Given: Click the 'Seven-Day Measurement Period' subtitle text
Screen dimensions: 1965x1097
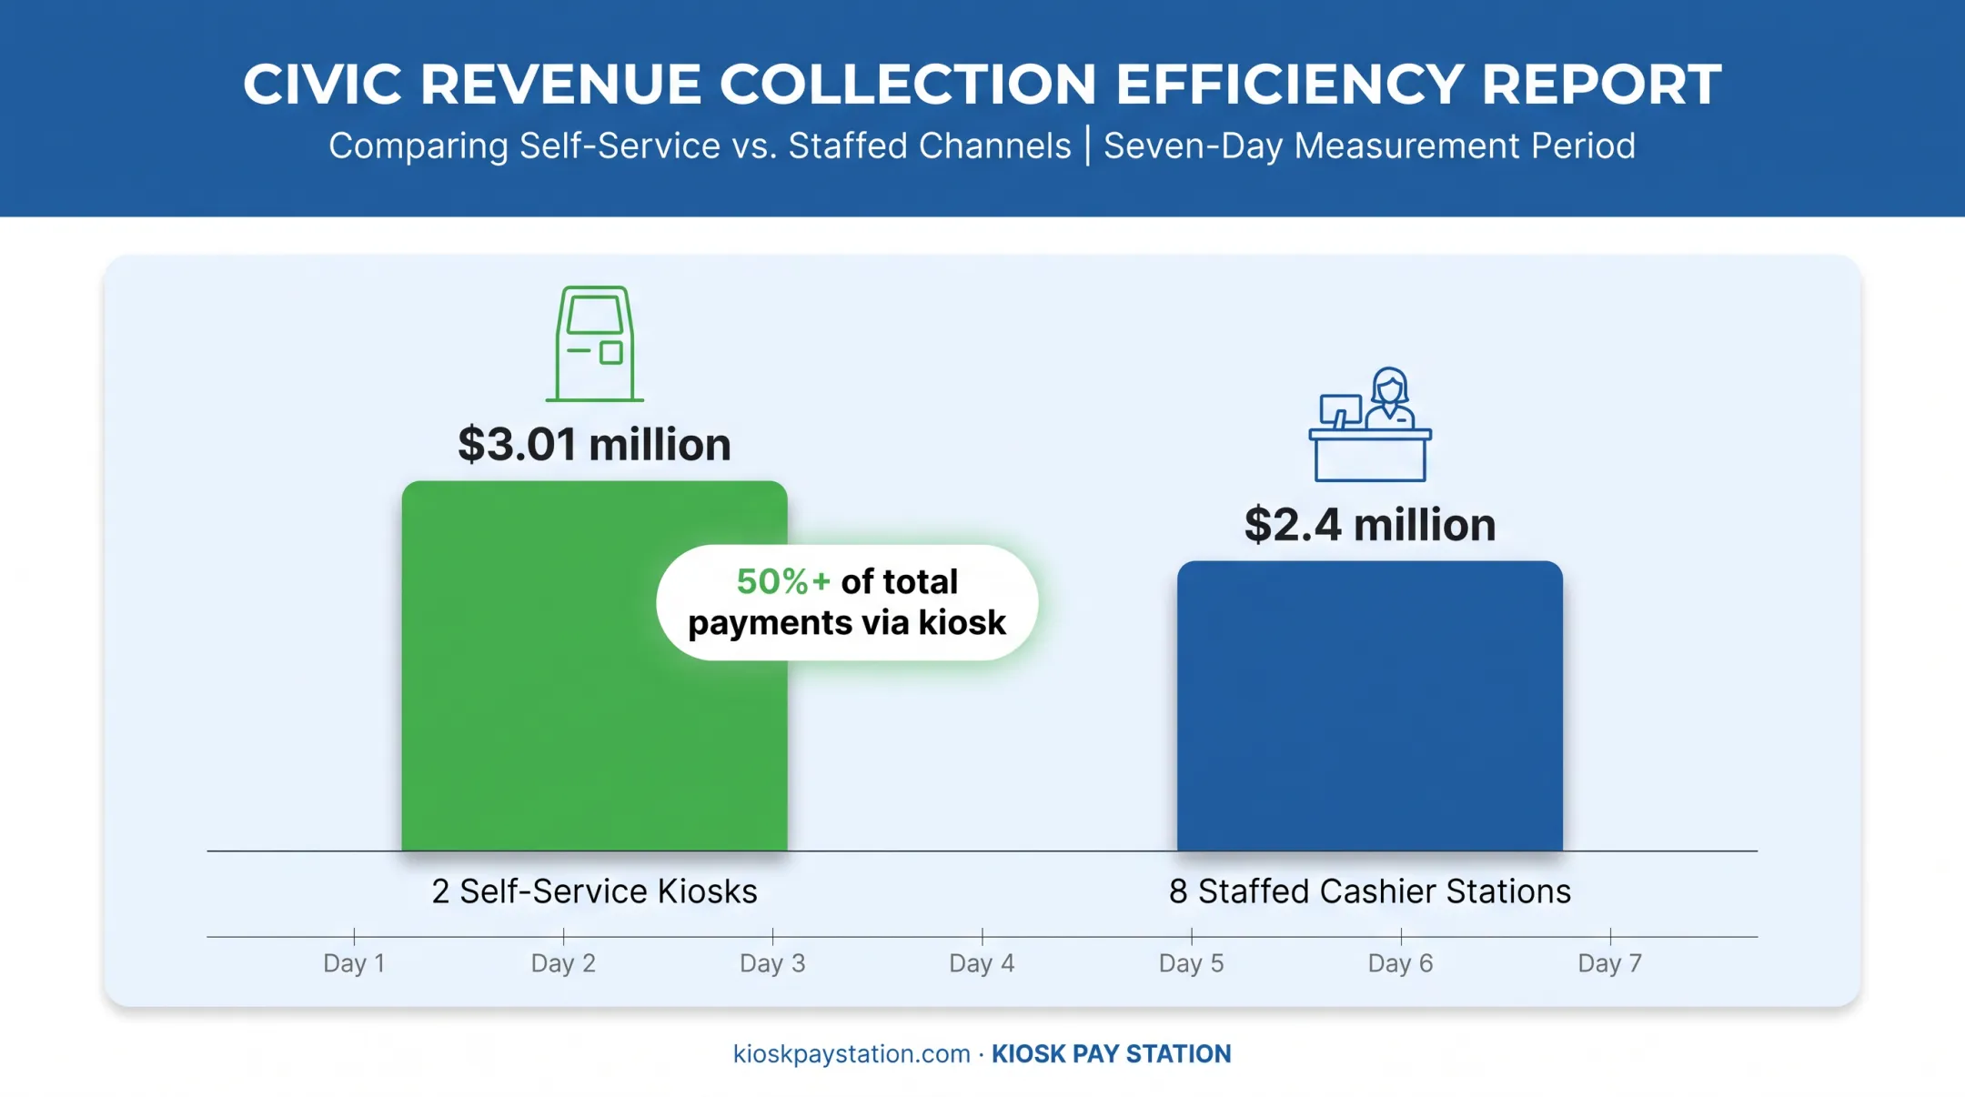Looking at the screenshot, I should coord(1369,146).
